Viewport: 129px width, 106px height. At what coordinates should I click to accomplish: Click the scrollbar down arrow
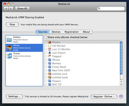[x=121, y=84]
